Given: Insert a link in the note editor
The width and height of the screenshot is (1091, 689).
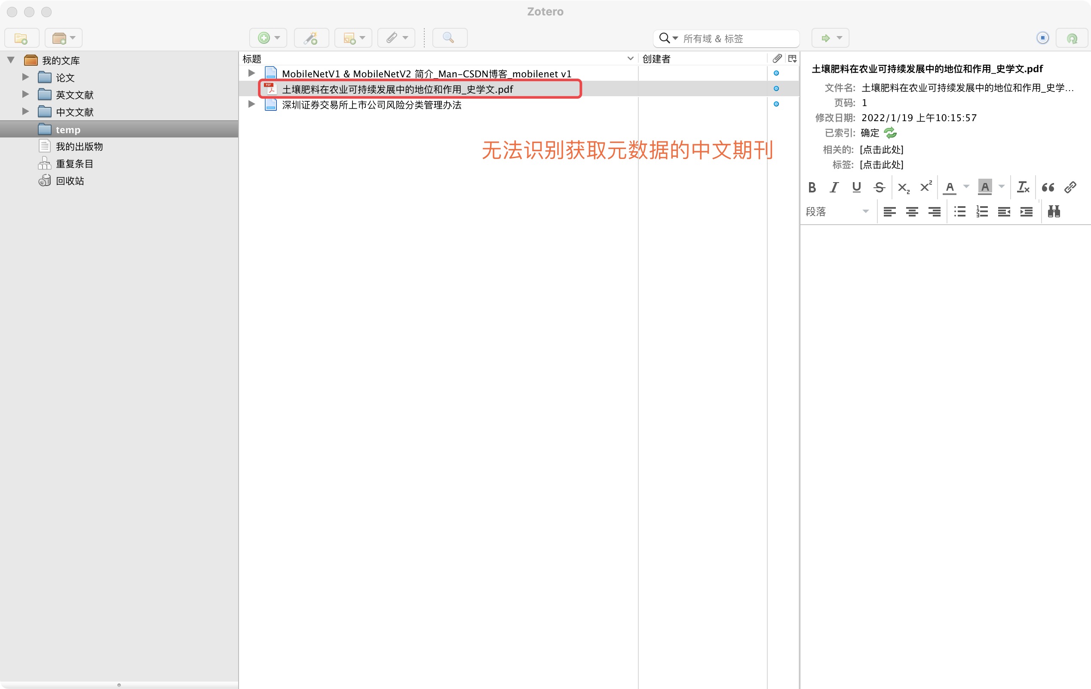Looking at the screenshot, I should pos(1070,187).
